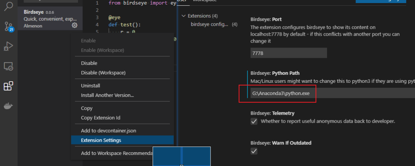Click the Birdseye Port input field

tap(289, 53)
